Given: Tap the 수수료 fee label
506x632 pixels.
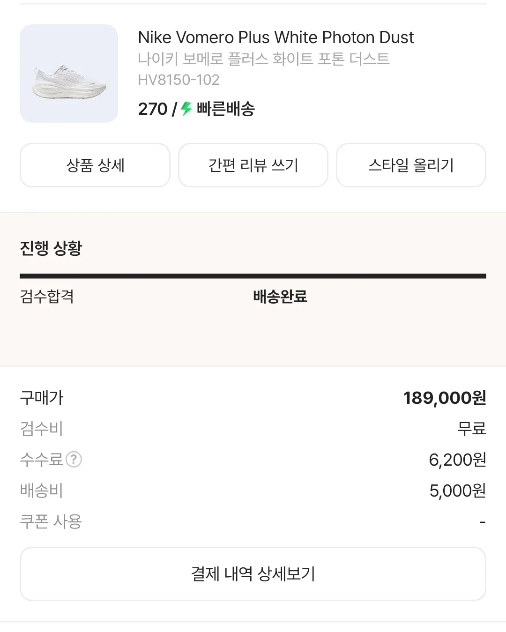Looking at the screenshot, I should point(41,460).
